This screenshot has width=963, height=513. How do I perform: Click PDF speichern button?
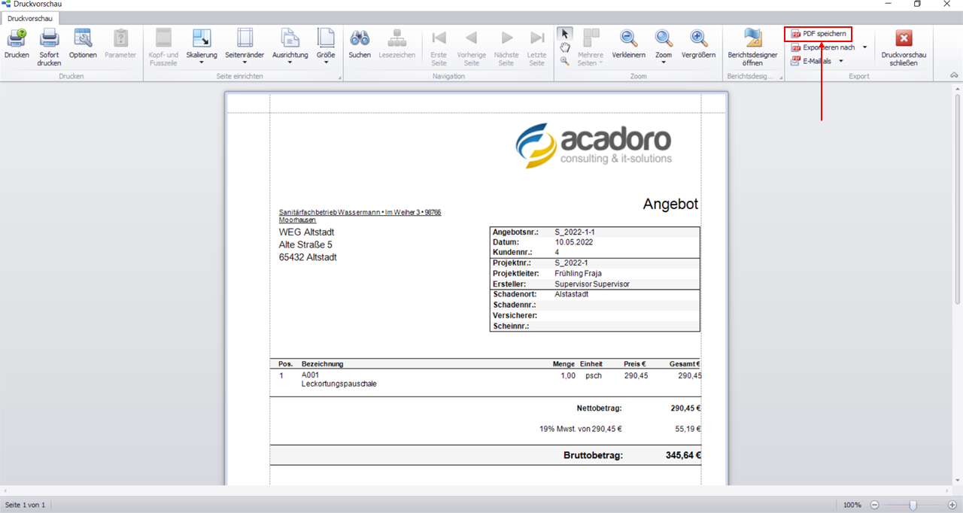pyautogui.click(x=819, y=34)
